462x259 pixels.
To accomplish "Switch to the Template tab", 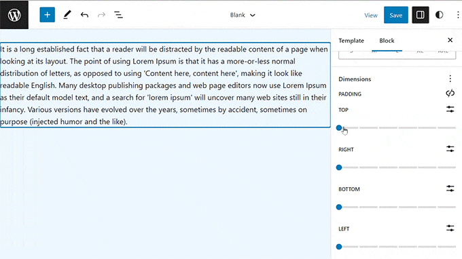I will point(351,41).
